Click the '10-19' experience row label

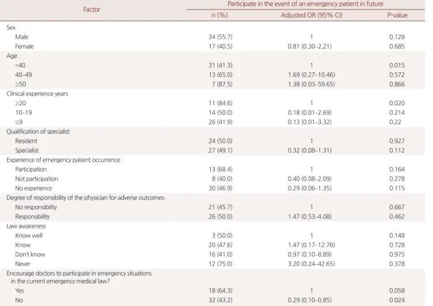(x=24, y=113)
